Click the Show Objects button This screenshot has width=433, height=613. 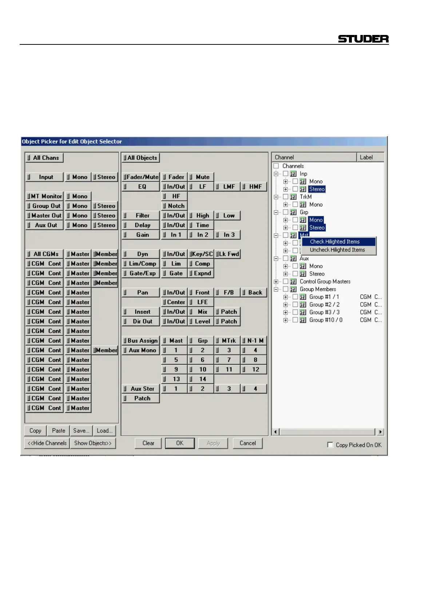pos(93,443)
